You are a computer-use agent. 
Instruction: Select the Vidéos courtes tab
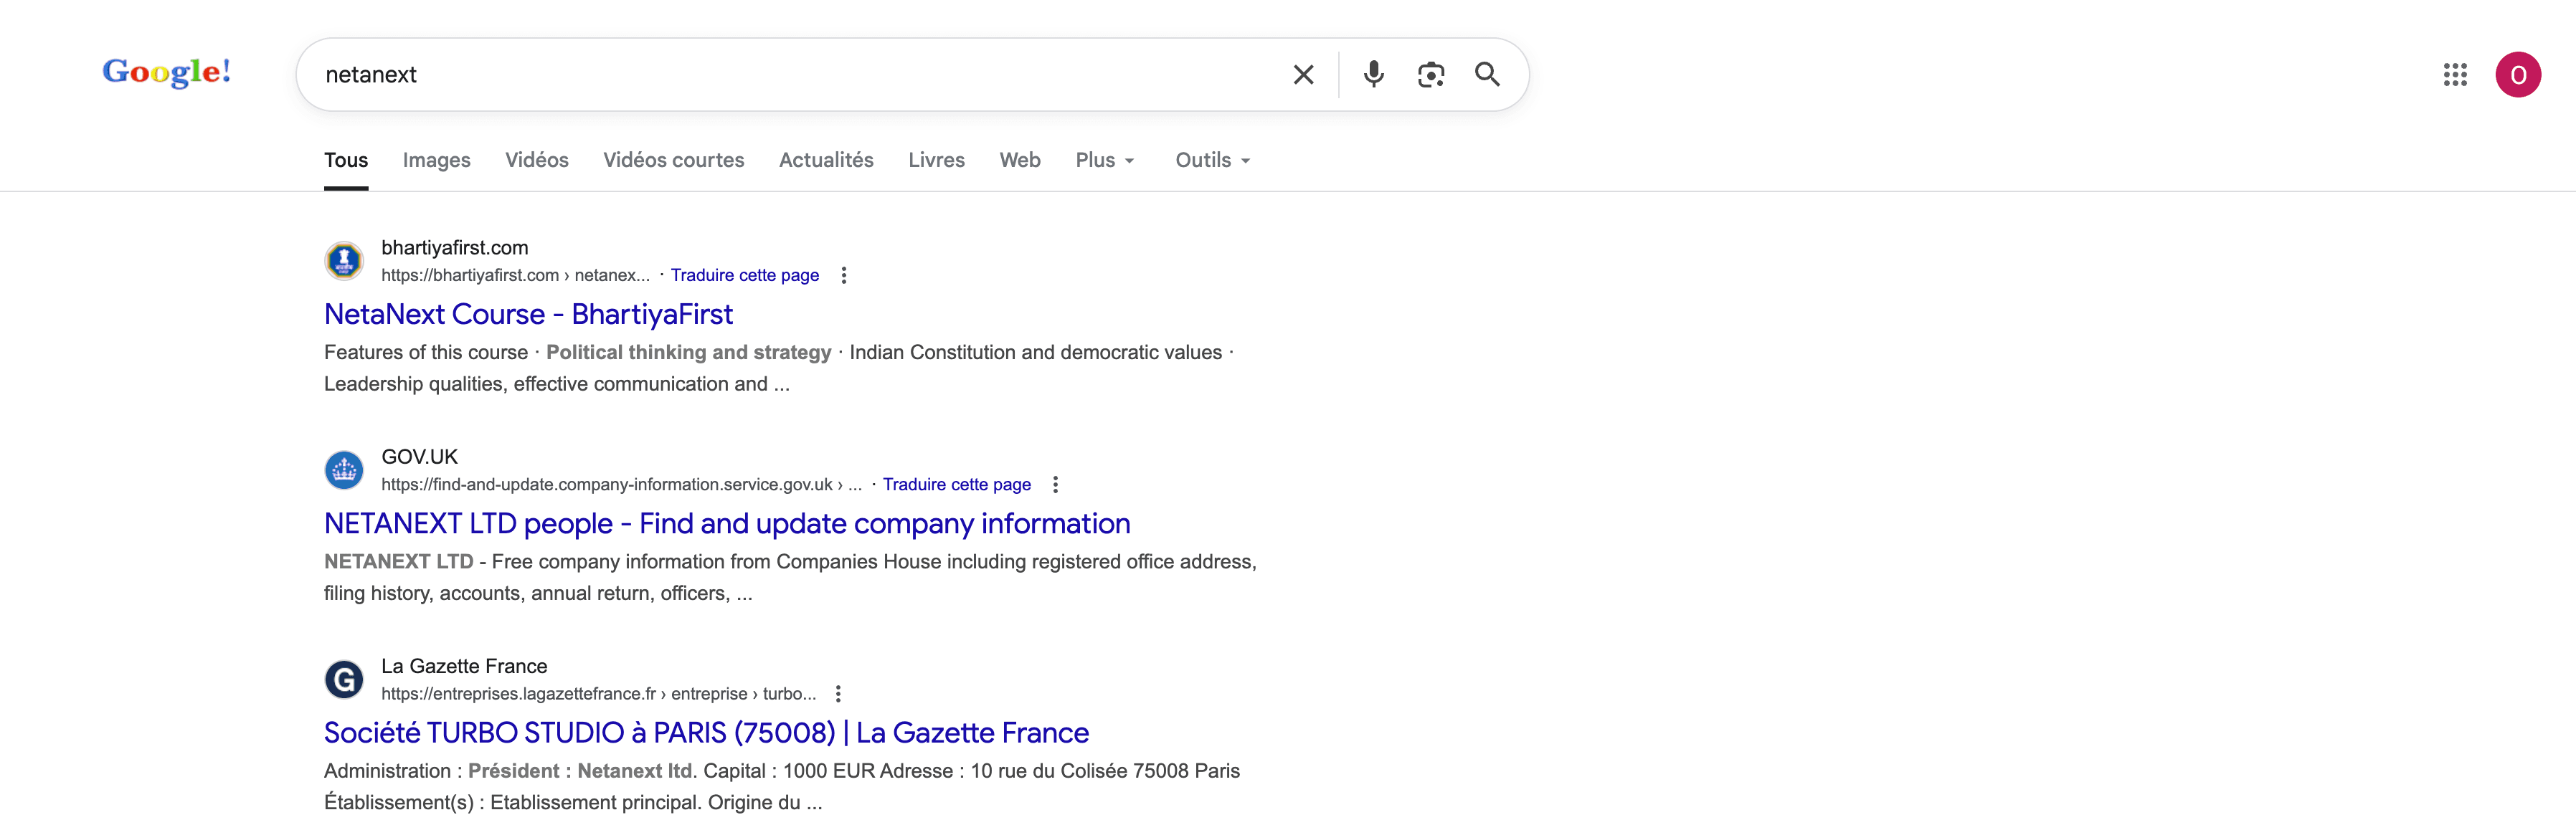(673, 160)
